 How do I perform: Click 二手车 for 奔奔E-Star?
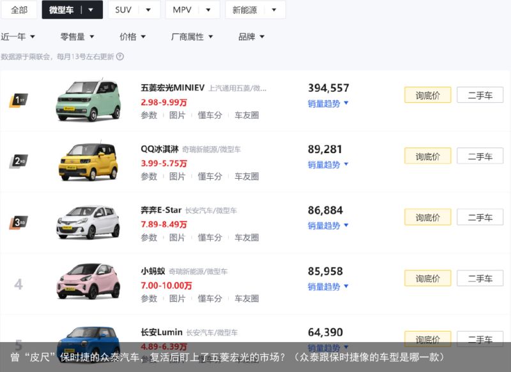480,217
